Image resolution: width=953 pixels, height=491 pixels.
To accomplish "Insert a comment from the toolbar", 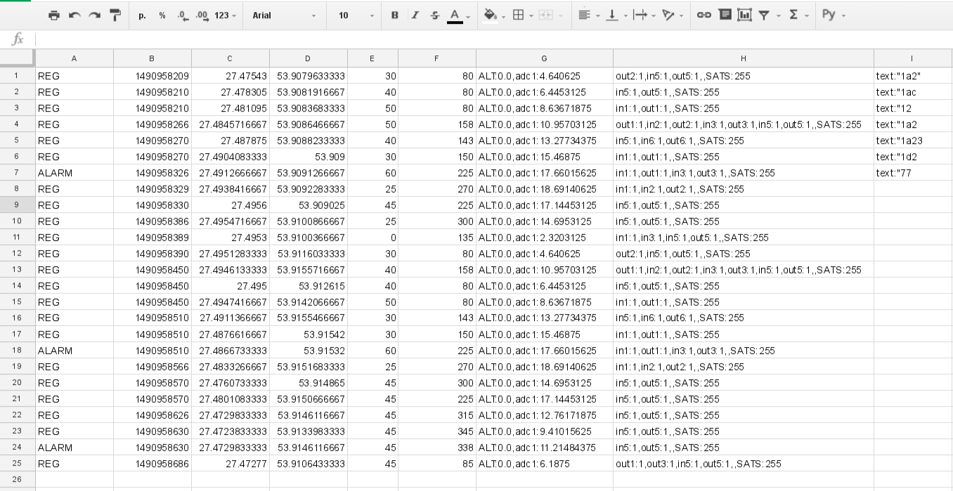I will click(x=725, y=15).
